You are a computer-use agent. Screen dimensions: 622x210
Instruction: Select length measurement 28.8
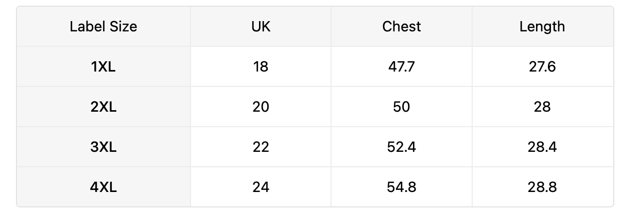[x=542, y=187]
